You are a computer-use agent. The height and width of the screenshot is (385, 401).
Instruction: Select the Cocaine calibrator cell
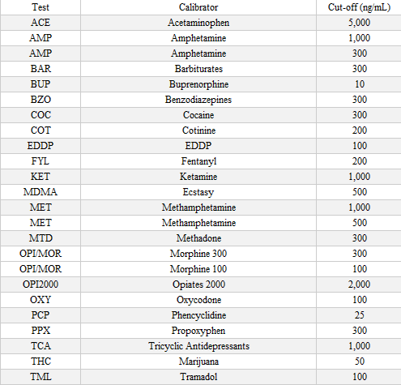click(x=198, y=115)
